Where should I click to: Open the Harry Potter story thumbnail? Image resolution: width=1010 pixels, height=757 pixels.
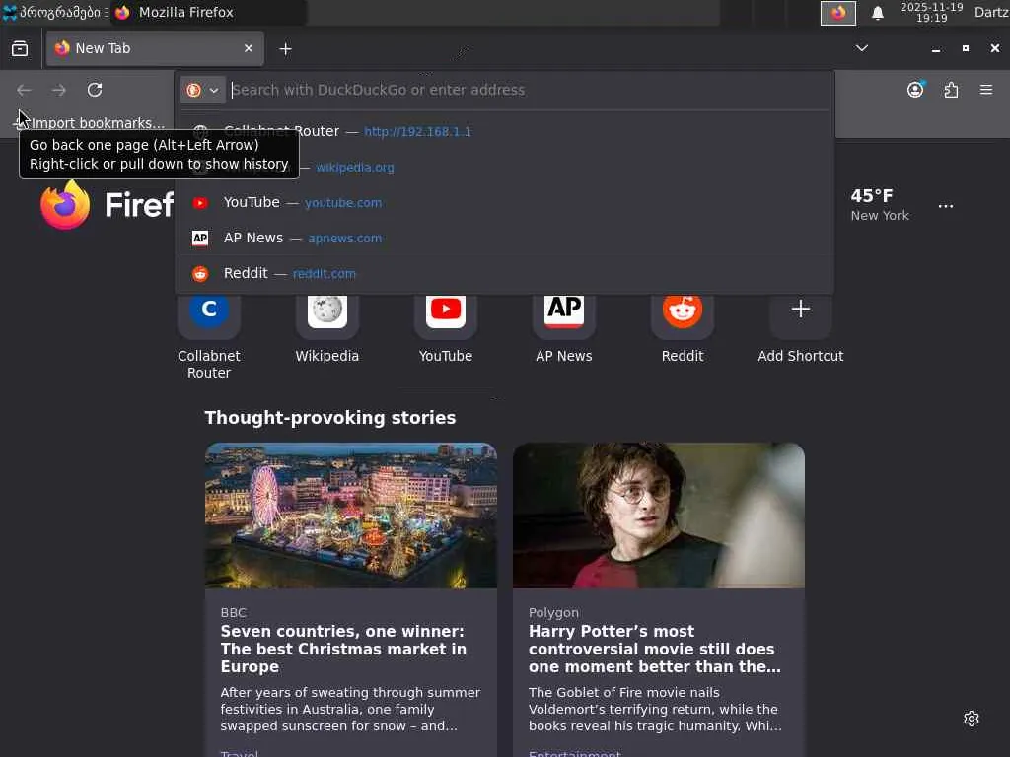point(658,515)
